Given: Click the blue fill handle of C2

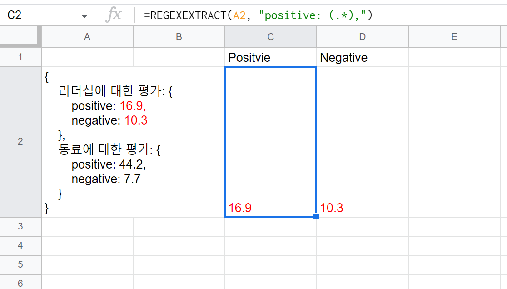Looking at the screenshot, I should [316, 217].
